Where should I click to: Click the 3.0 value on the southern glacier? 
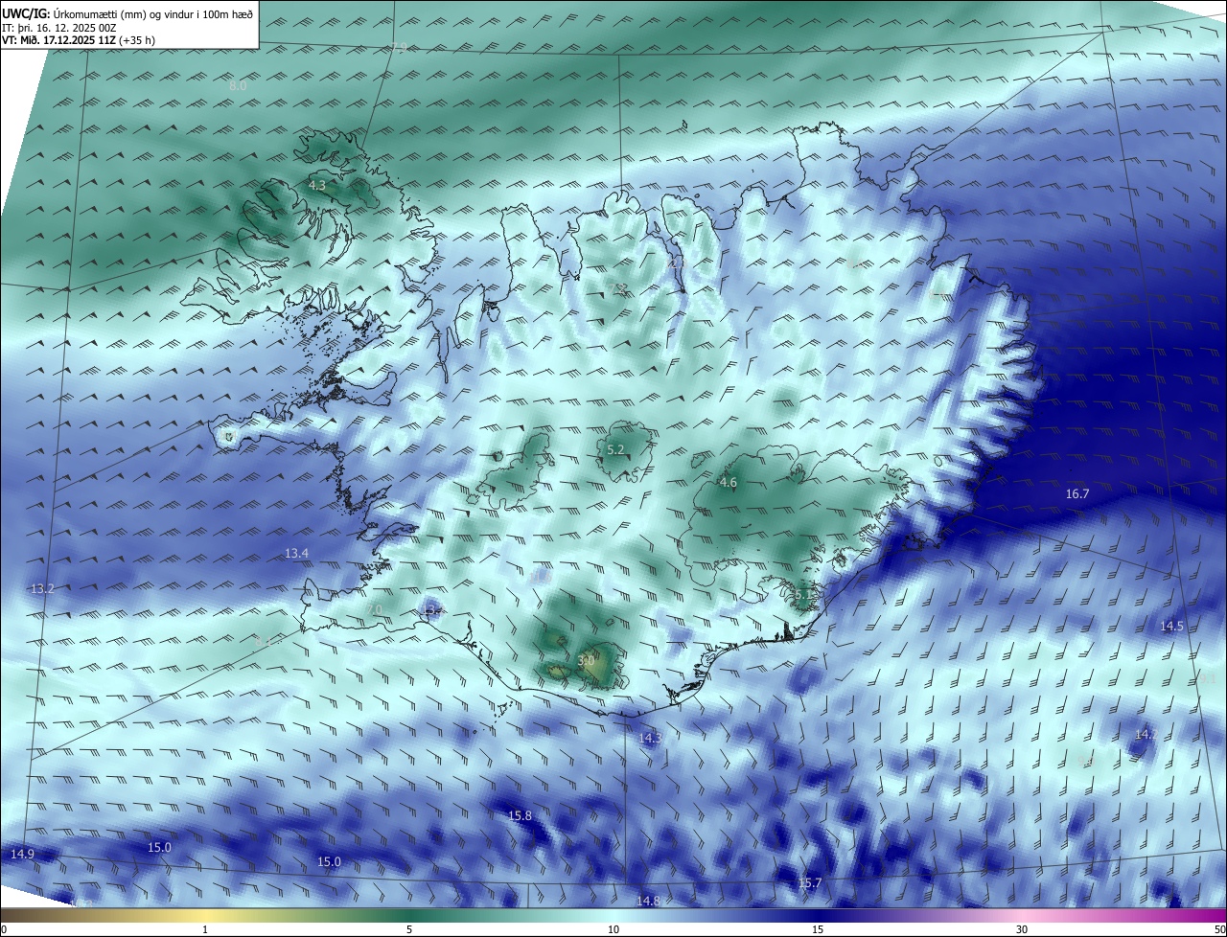point(587,660)
